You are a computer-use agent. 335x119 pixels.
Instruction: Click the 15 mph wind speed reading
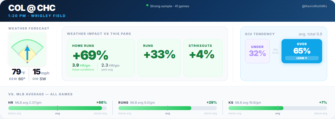[x=41, y=72]
